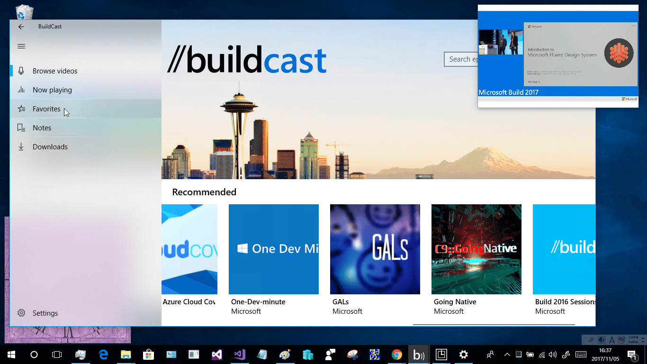
Task: Open Task View on taskbar
Action: [57, 355]
